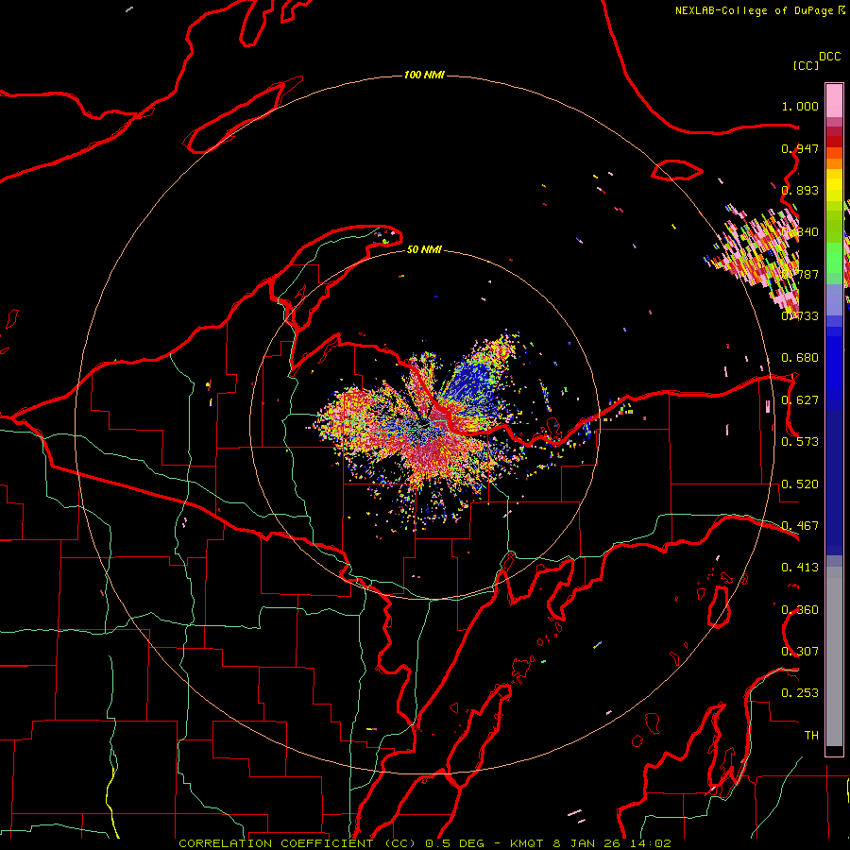Select the 0.680 value on the color scale
Screen dimensions: 850x850
pos(800,358)
